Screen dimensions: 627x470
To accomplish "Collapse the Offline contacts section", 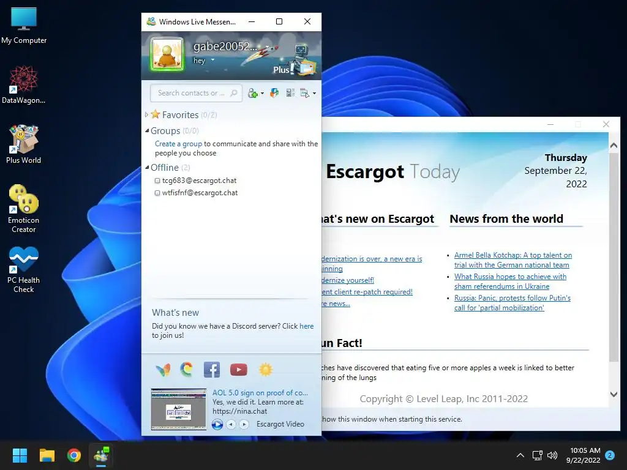I will point(147,168).
